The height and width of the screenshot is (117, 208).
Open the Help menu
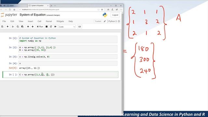coord(71,21)
